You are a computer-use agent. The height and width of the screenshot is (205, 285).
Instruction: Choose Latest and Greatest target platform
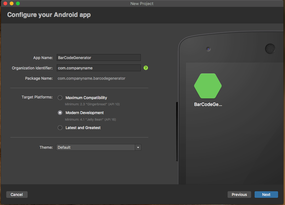tap(60, 127)
